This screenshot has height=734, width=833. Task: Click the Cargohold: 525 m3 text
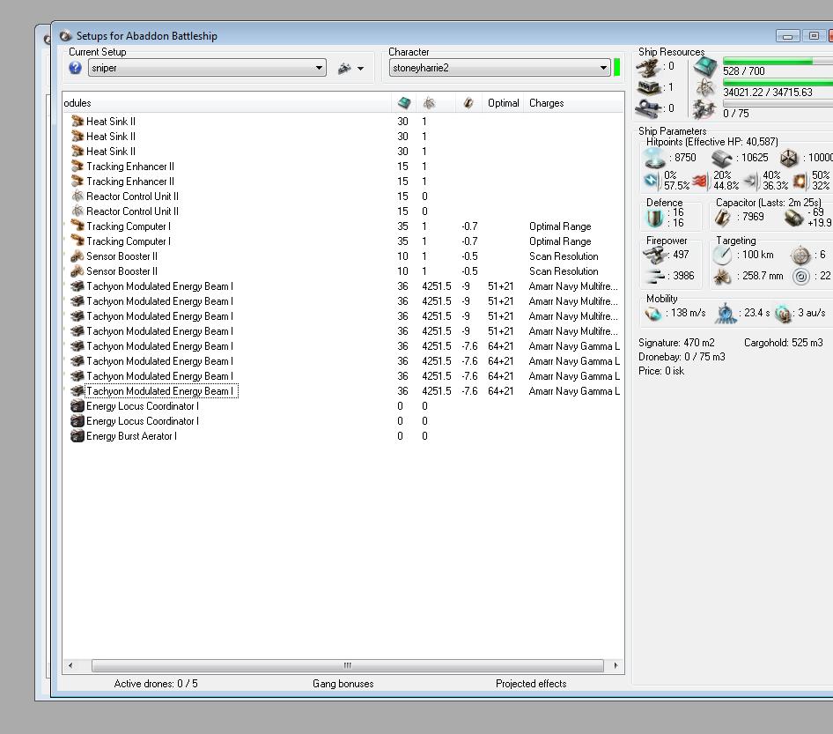point(783,342)
